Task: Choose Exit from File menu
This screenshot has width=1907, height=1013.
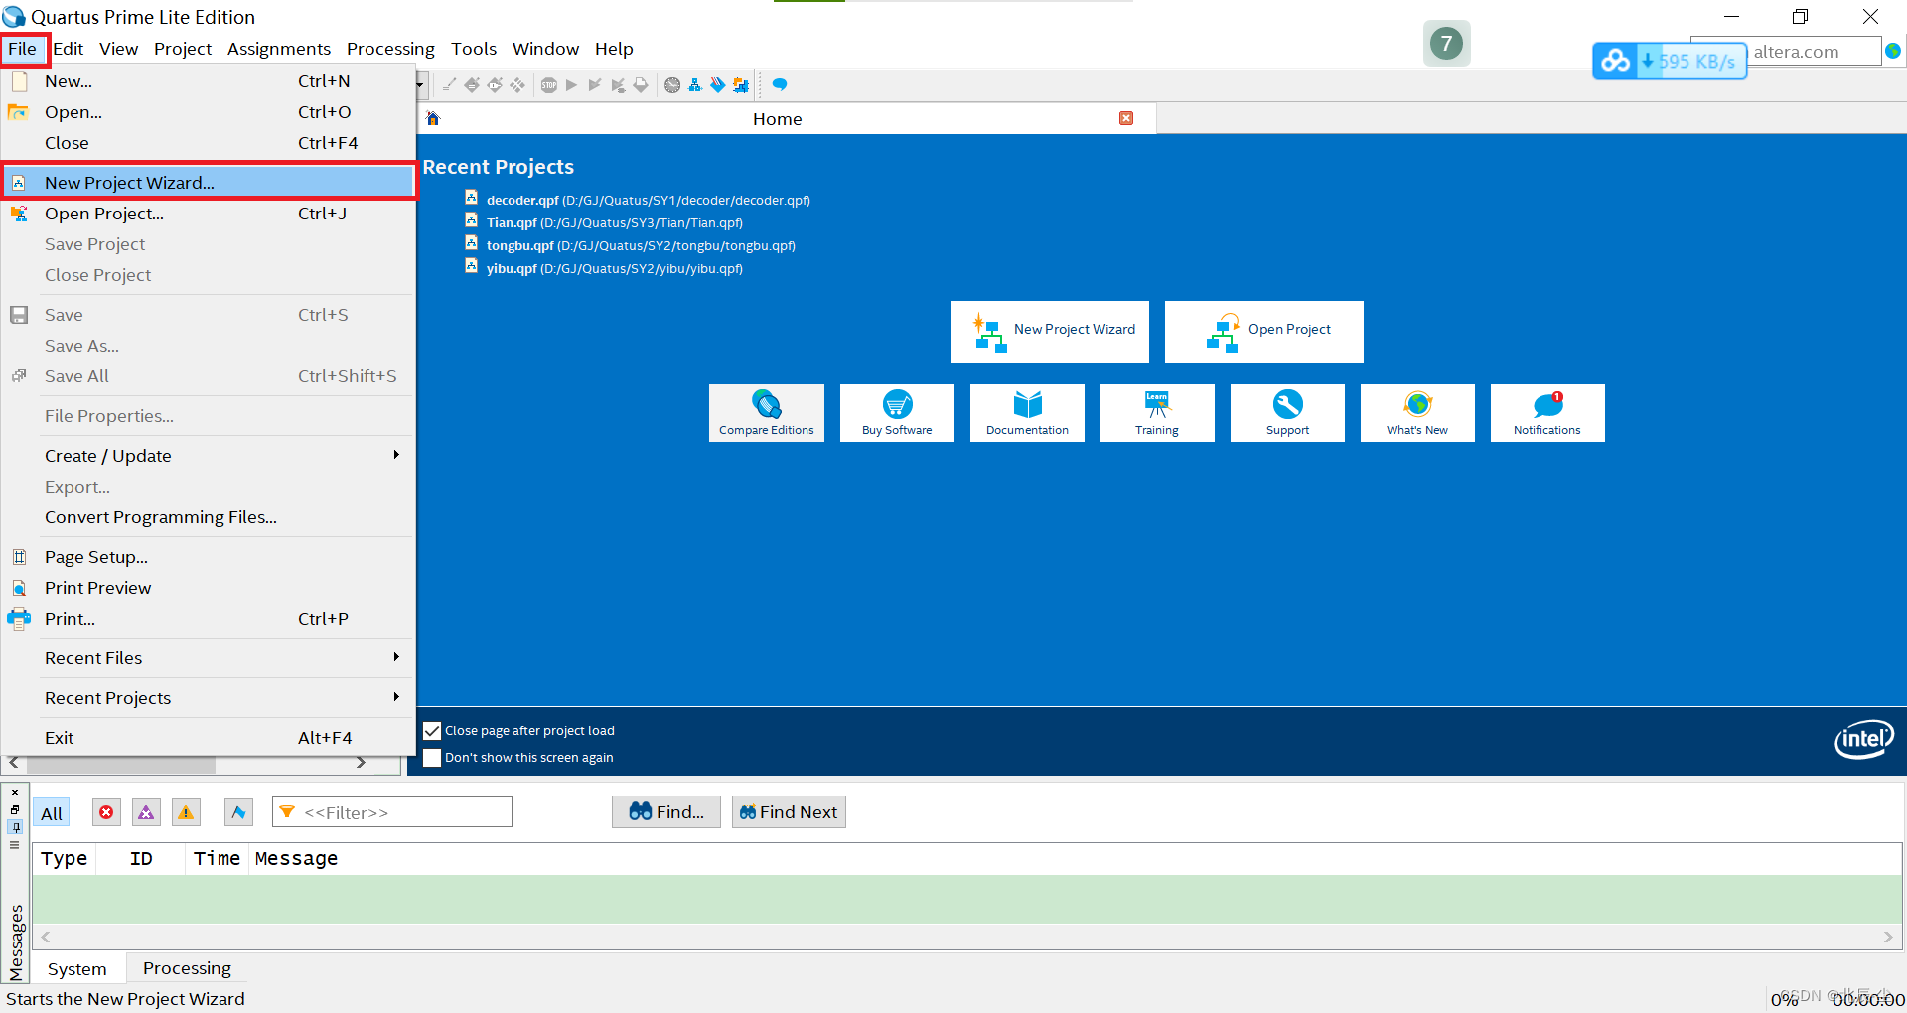Action: [x=208, y=738]
